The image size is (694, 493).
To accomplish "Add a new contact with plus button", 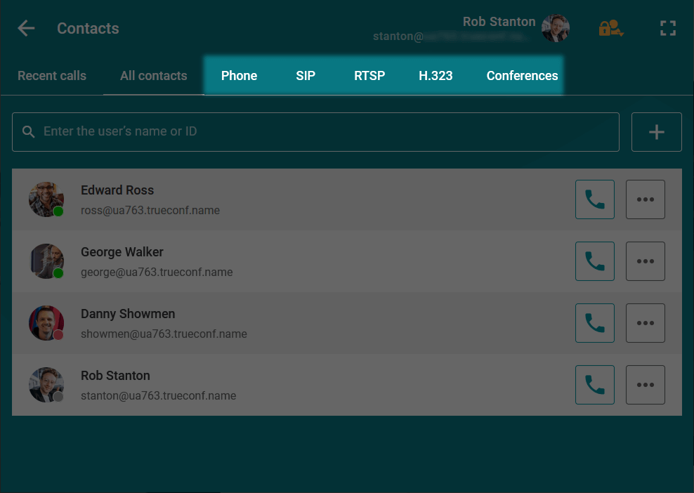I will [x=656, y=132].
